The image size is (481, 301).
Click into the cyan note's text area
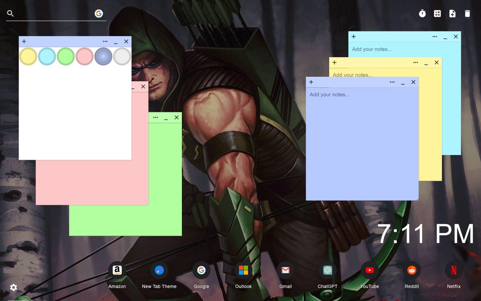click(404, 49)
